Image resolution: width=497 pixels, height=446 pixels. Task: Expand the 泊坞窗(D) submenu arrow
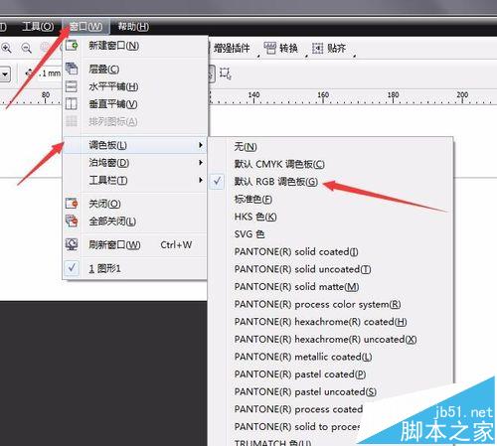(201, 163)
